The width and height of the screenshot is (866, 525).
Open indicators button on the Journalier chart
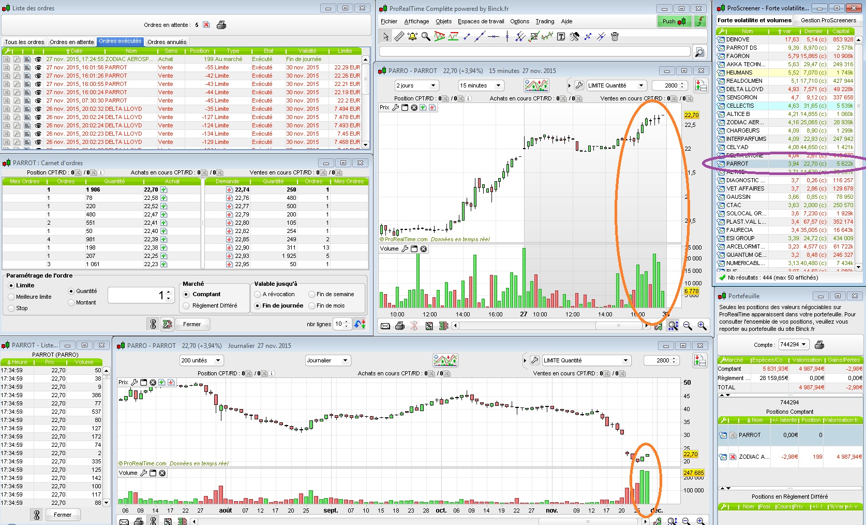(x=445, y=360)
